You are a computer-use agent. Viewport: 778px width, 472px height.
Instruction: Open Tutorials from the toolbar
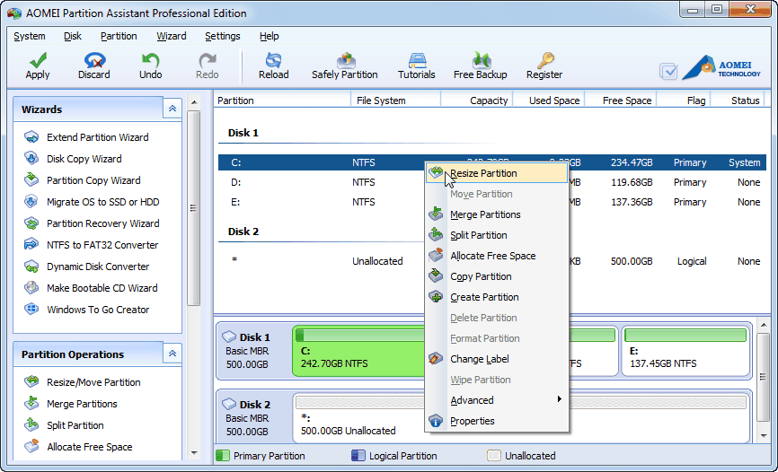click(417, 66)
